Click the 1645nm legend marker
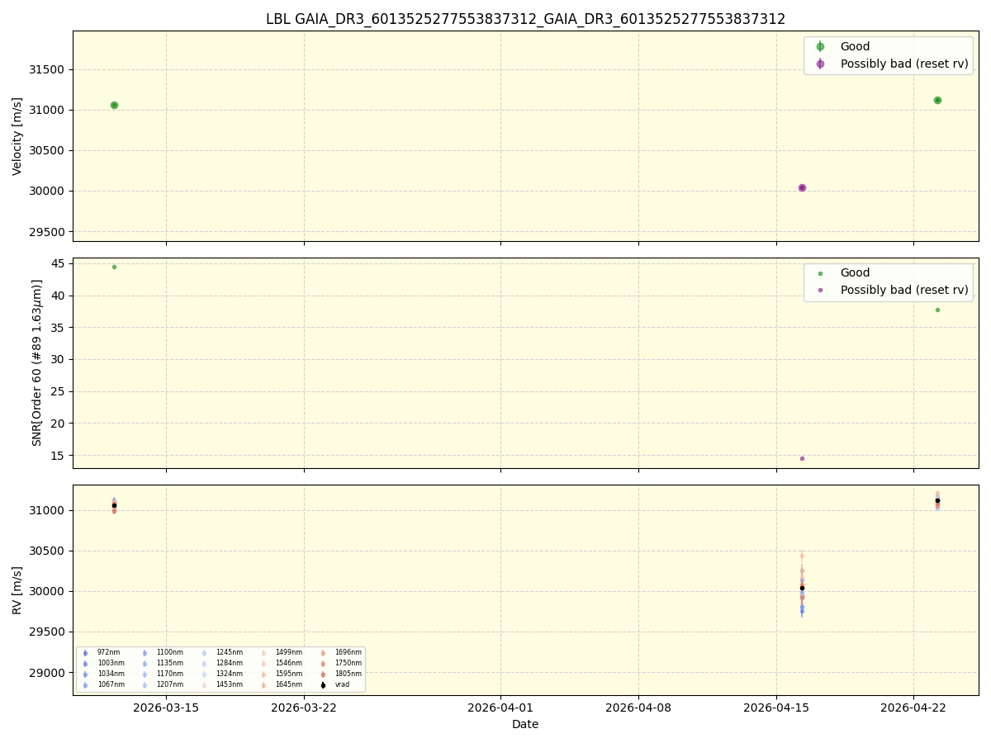The width and height of the screenshot is (991, 743). (263, 685)
